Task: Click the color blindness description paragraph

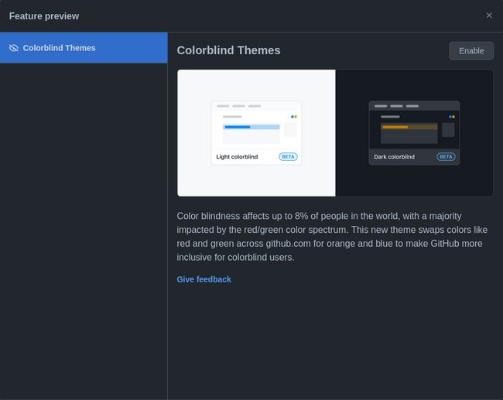Action: tap(333, 237)
